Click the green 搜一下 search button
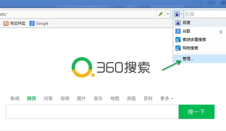Screen dimensions: 226x131 (197, 112)
